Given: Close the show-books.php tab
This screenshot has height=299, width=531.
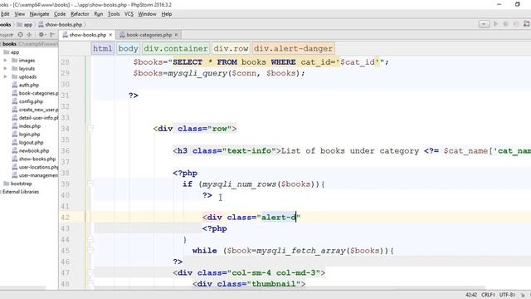Looking at the screenshot, I should click(x=110, y=35).
